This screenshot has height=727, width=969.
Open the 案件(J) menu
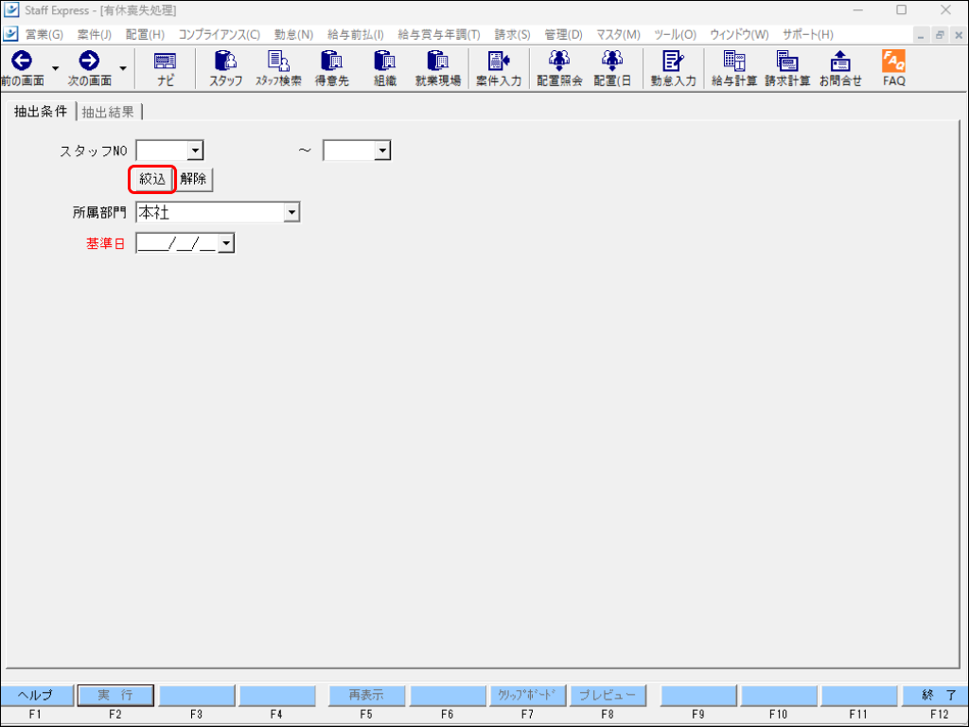point(94,35)
